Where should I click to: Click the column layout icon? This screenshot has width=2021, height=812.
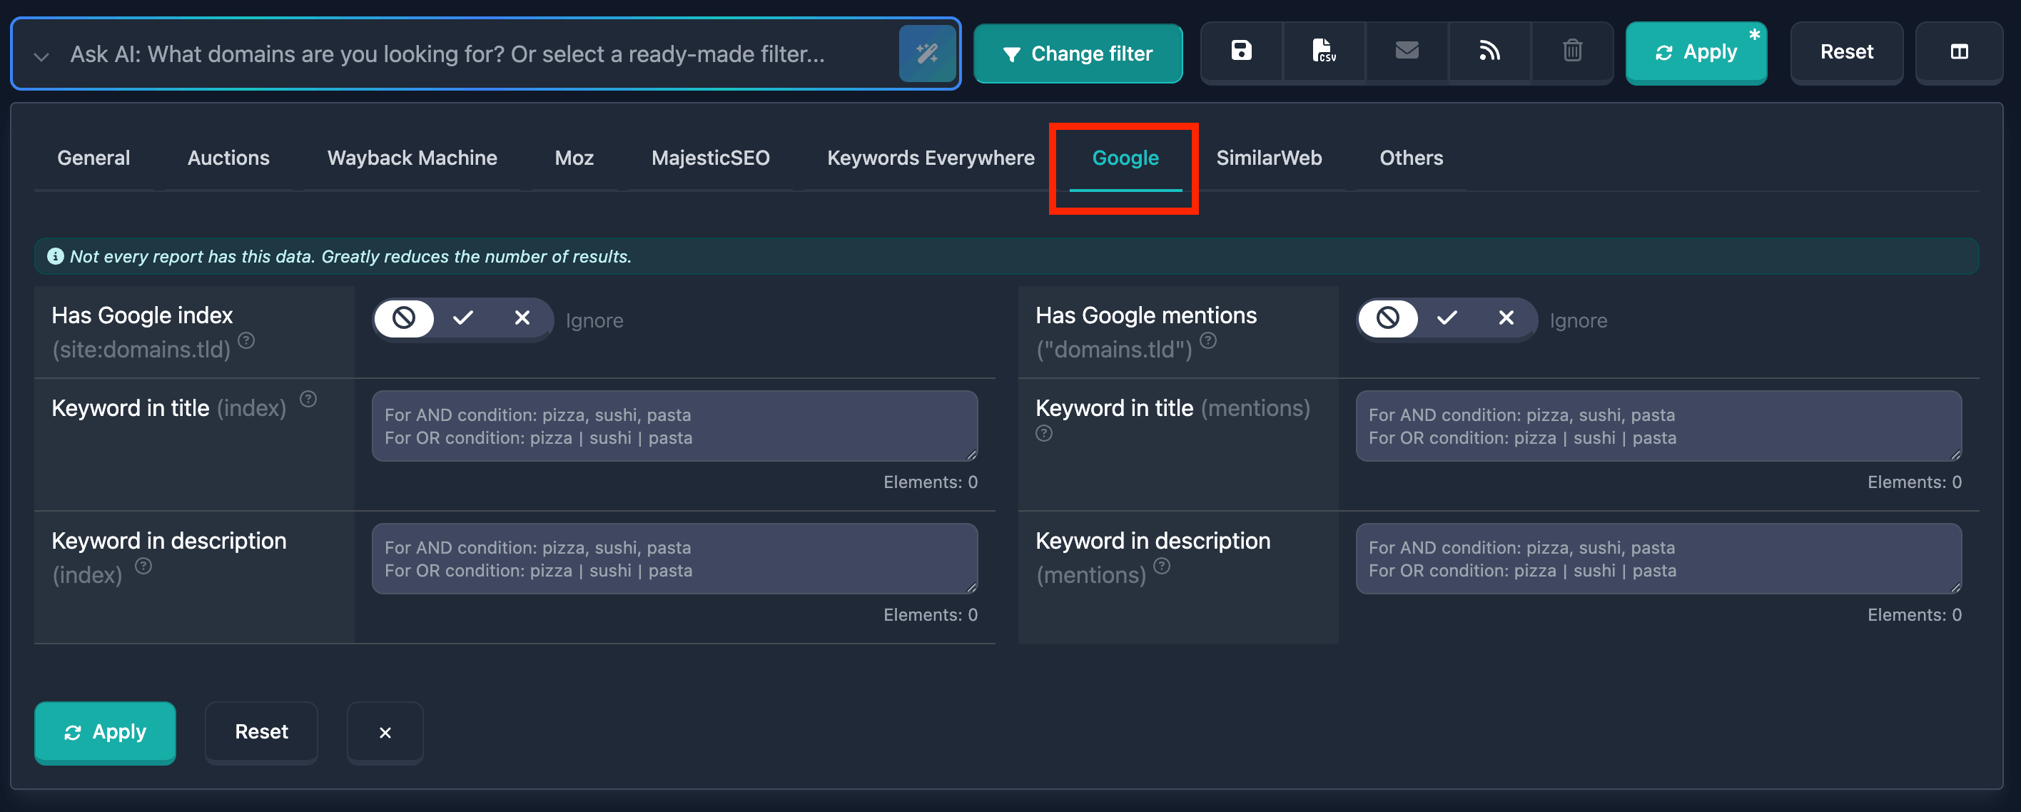(1959, 53)
